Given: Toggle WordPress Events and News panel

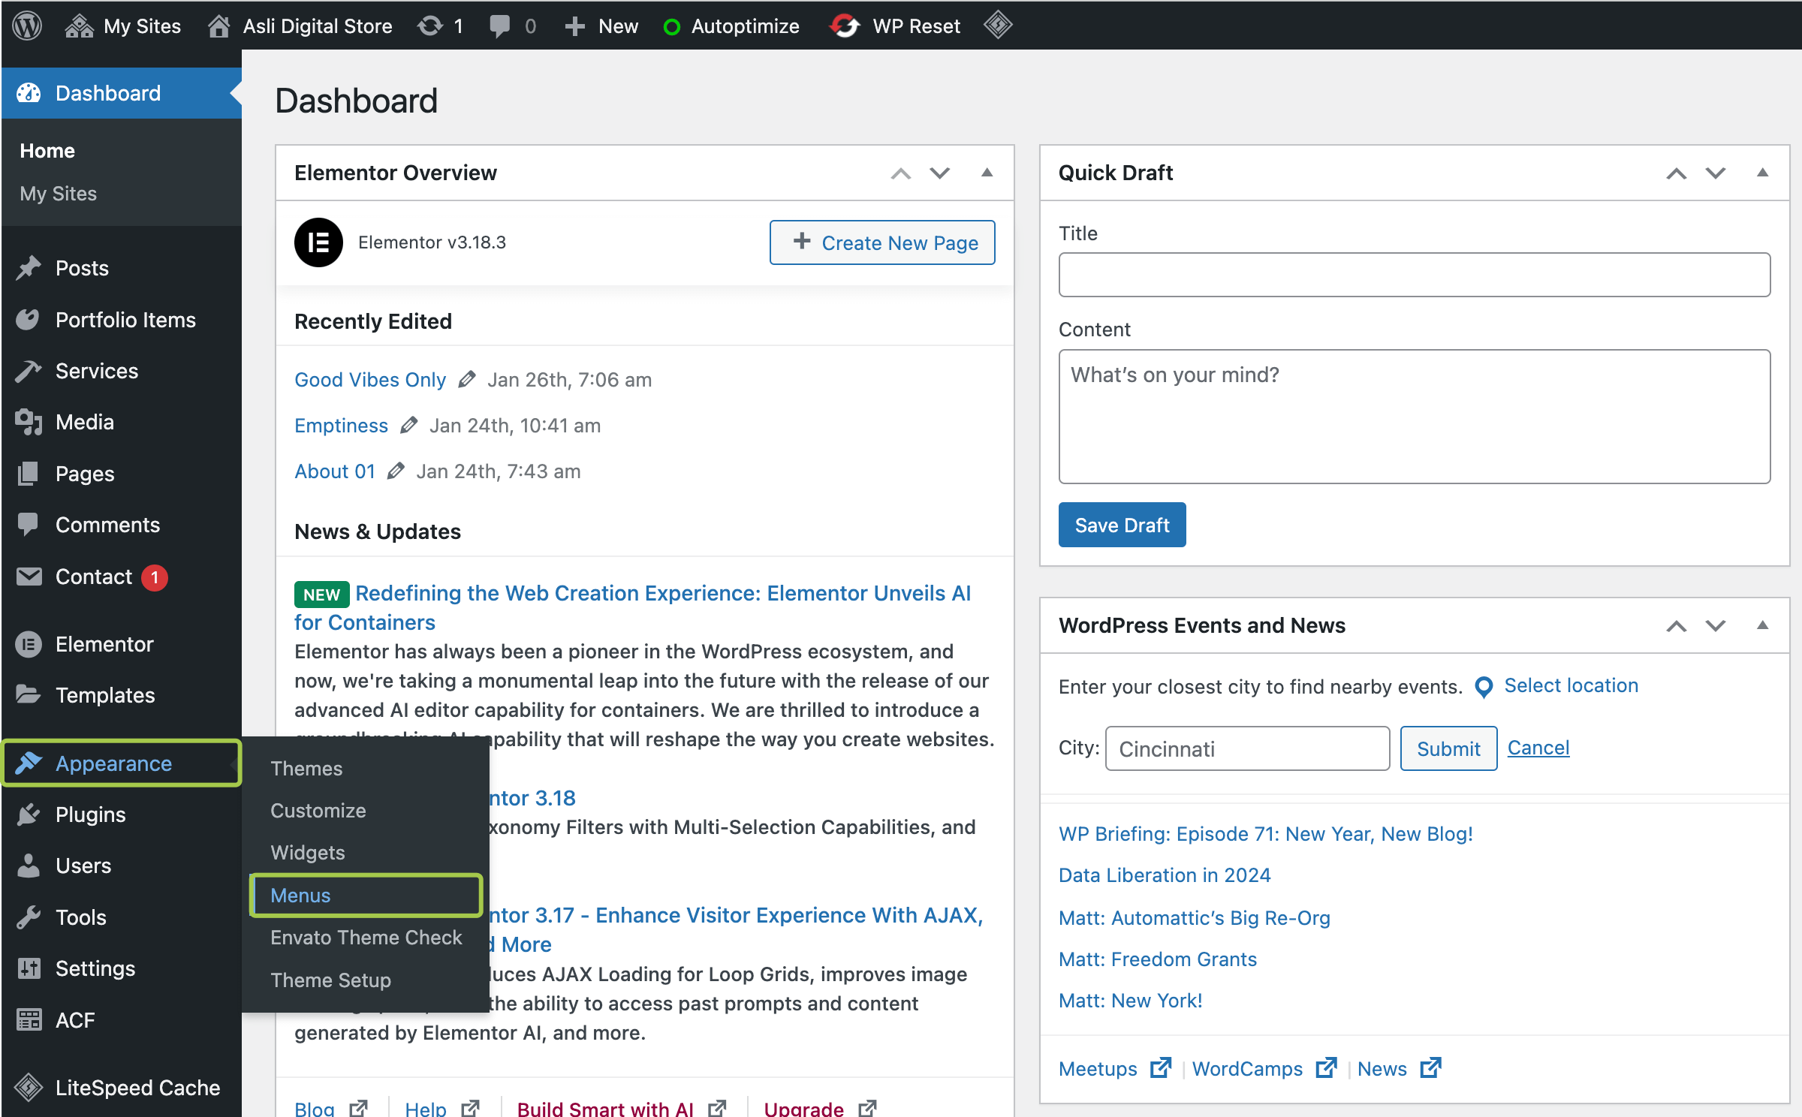Looking at the screenshot, I should (1762, 625).
